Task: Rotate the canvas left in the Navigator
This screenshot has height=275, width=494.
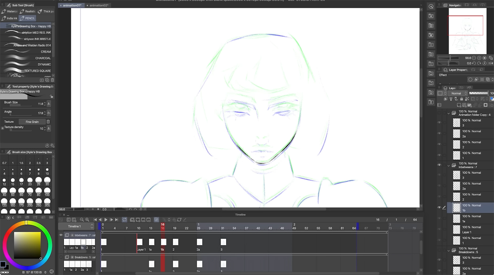Action: point(474,63)
